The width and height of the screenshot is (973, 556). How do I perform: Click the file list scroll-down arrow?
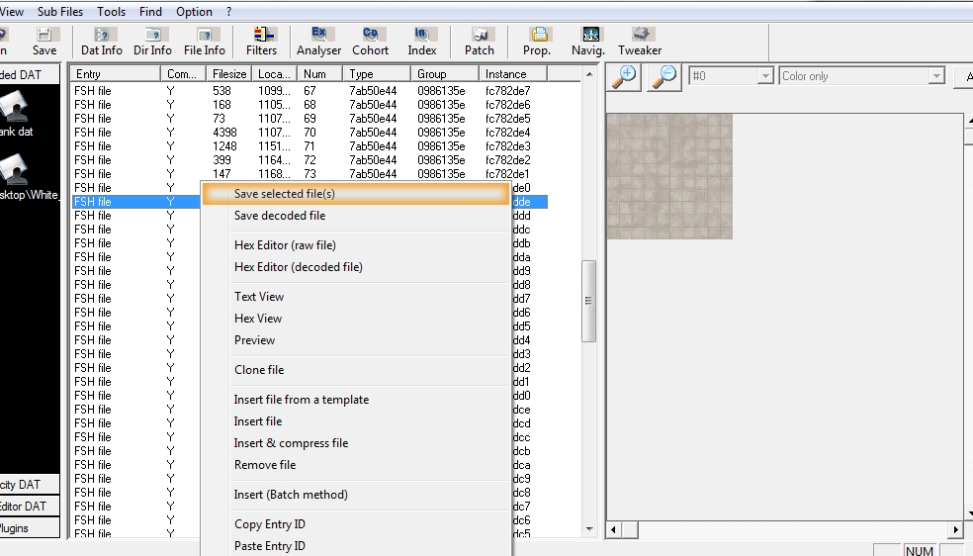click(589, 529)
